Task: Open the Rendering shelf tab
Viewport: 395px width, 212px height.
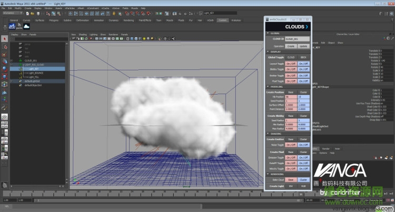Action: pos(129,20)
